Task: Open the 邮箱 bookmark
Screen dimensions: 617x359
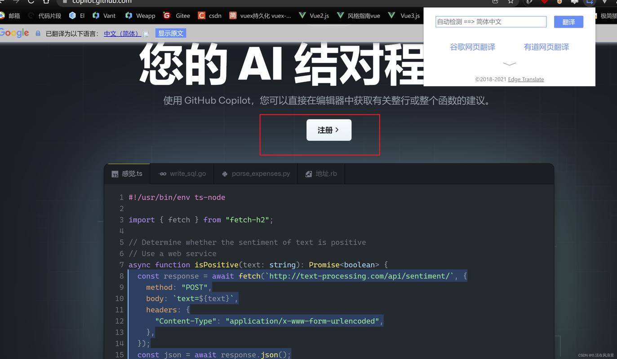Action: [10, 16]
